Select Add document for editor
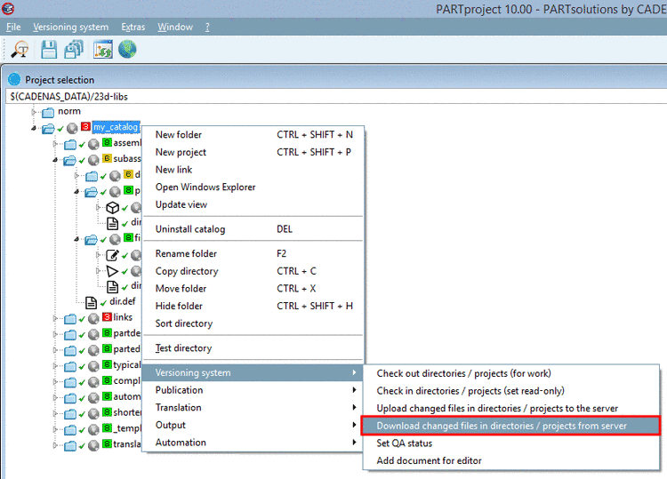This screenshot has height=479, width=667. pos(510,460)
